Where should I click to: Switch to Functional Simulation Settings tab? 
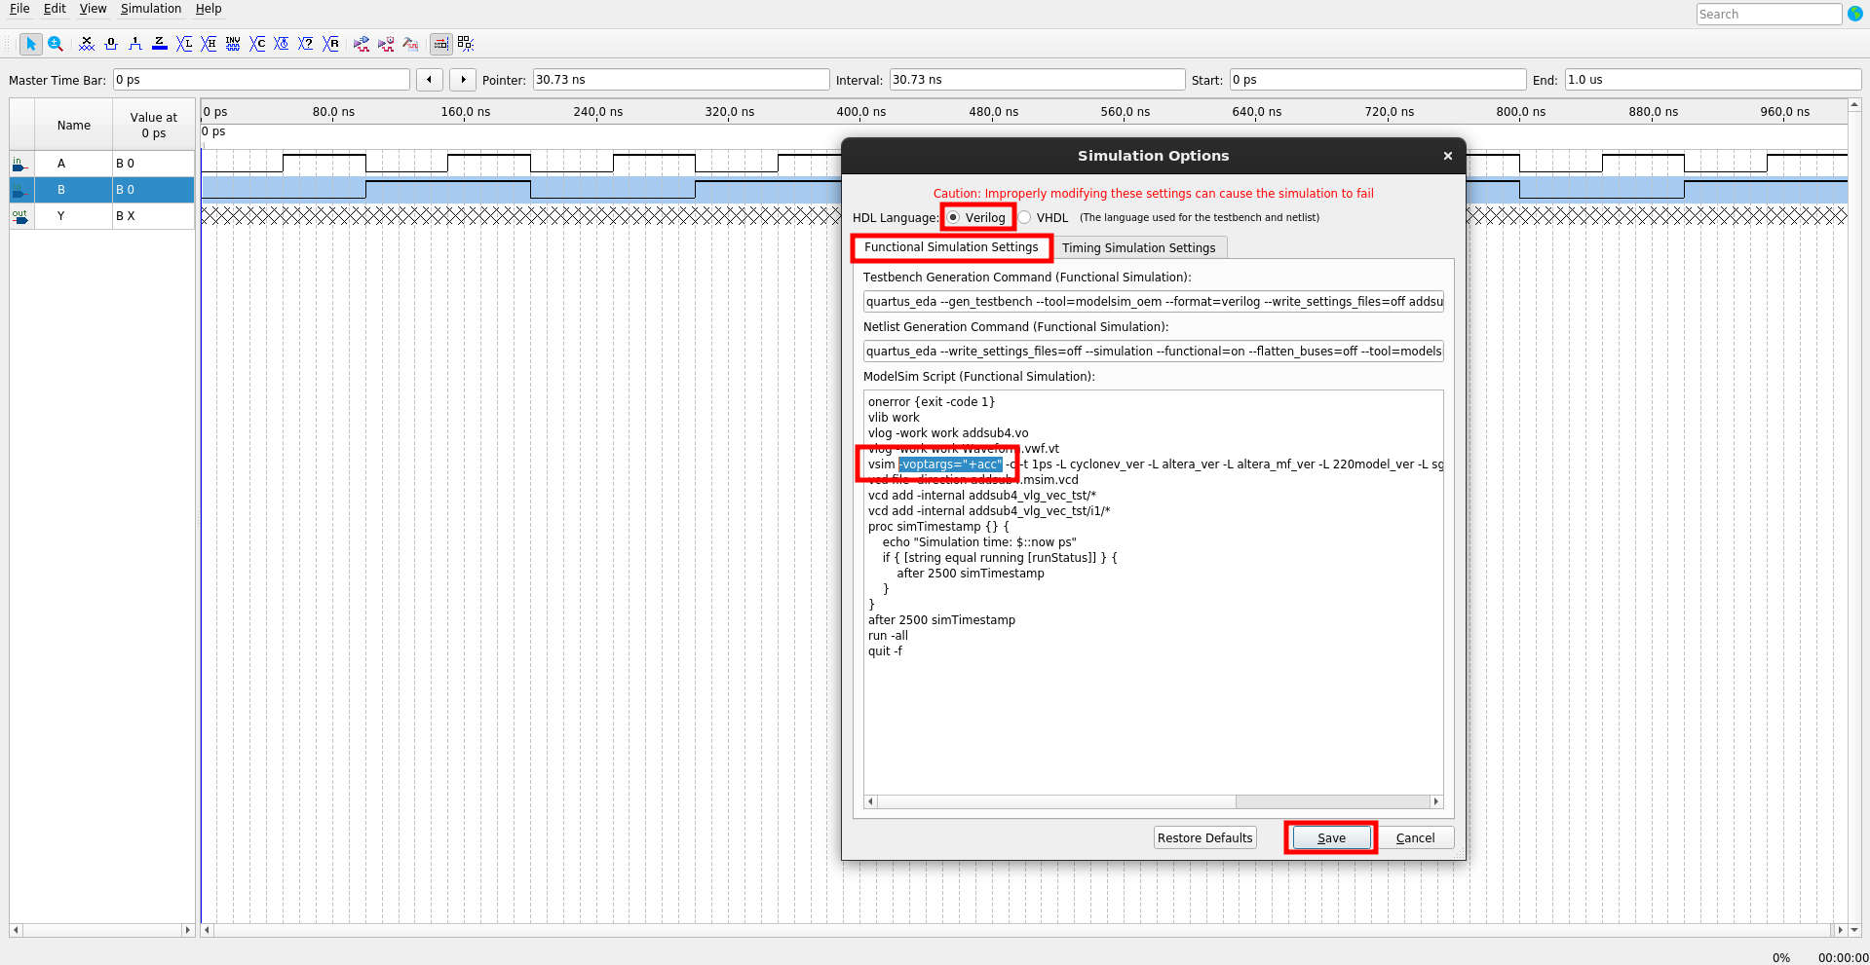(x=951, y=247)
